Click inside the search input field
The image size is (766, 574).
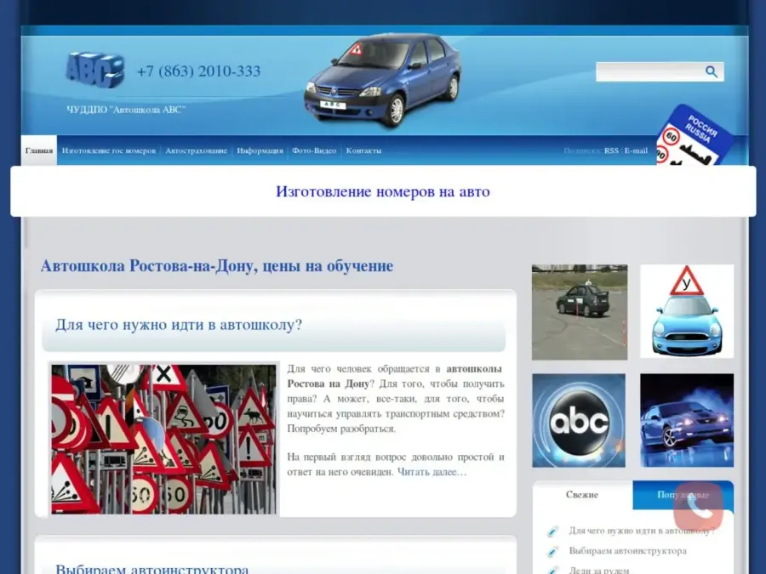tap(649, 72)
